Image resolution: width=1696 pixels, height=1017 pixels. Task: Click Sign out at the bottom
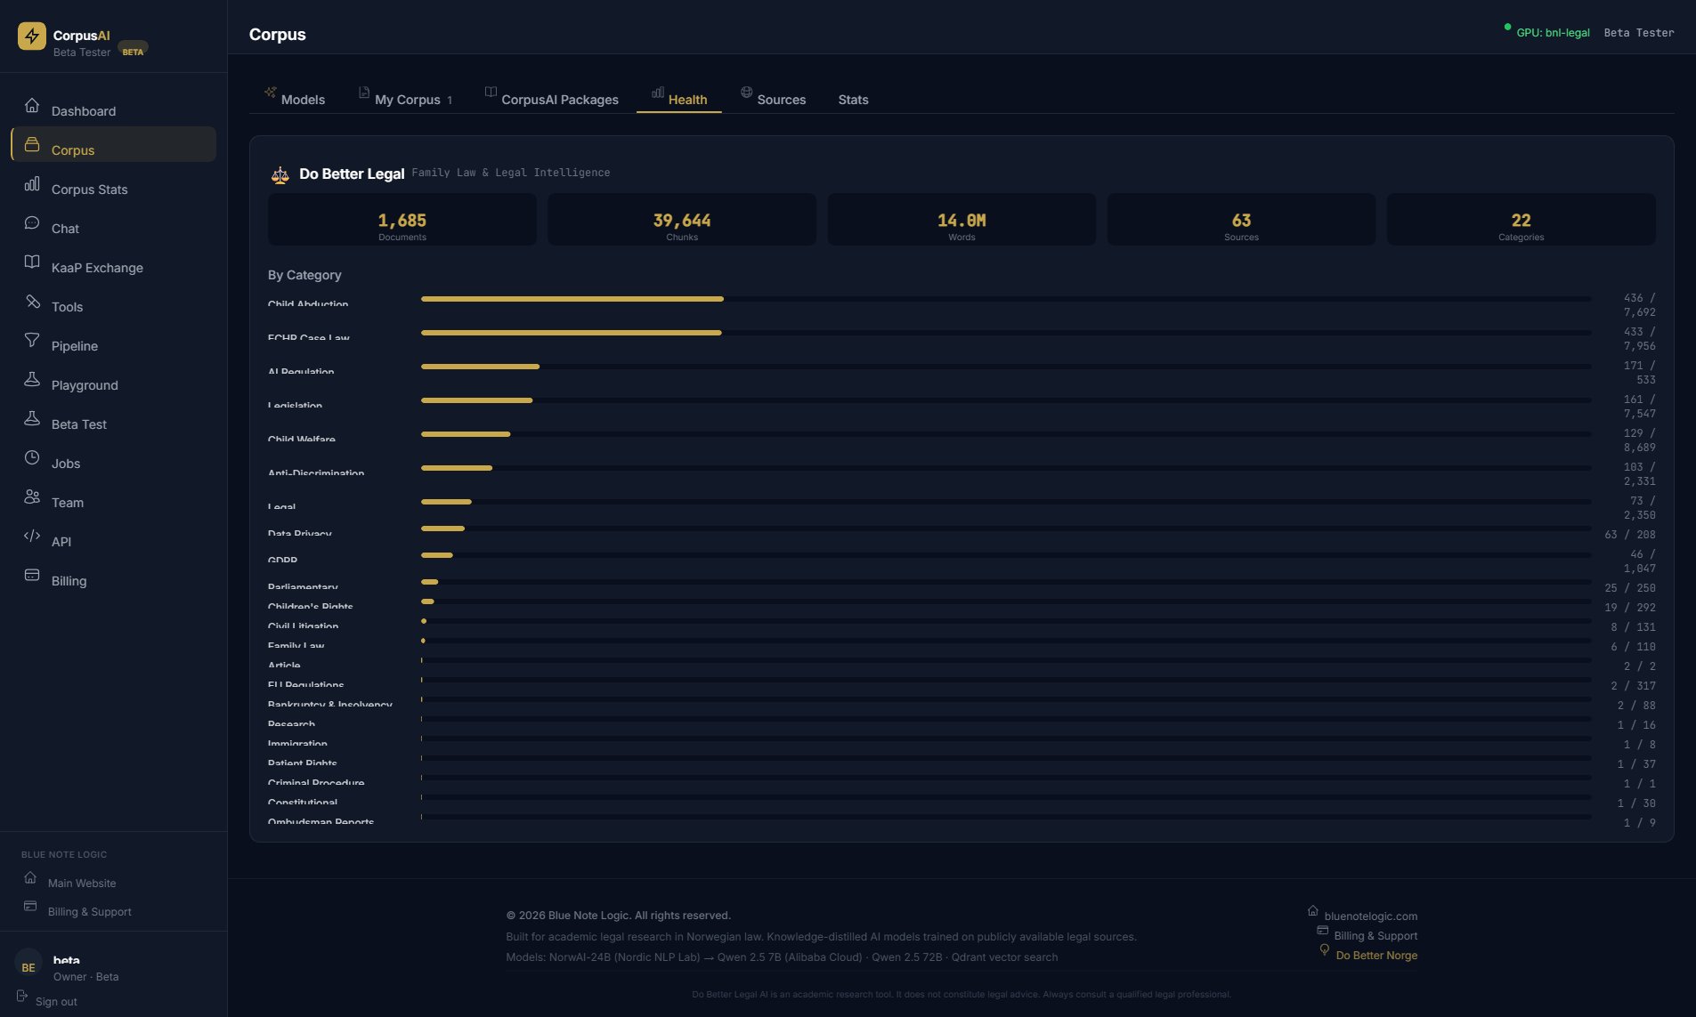(54, 1001)
